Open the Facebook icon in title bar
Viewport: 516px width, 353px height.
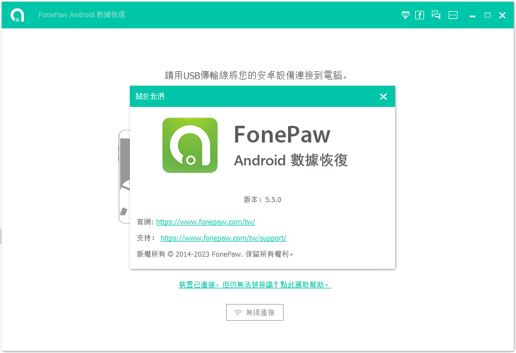[420, 15]
